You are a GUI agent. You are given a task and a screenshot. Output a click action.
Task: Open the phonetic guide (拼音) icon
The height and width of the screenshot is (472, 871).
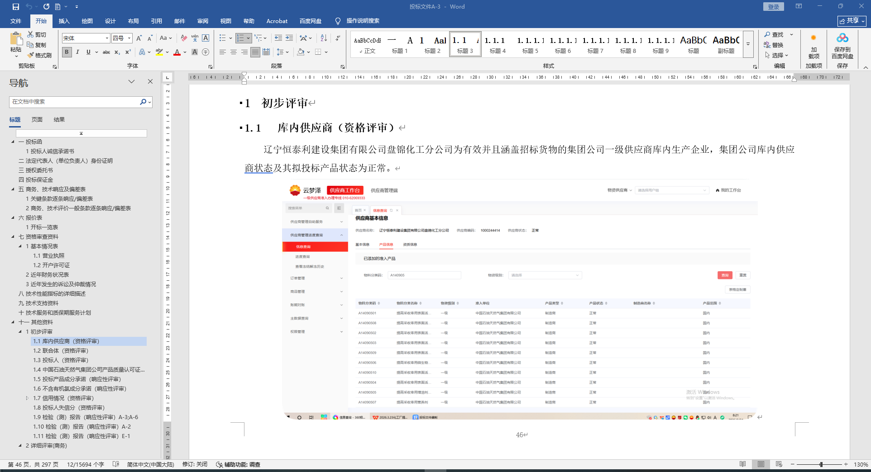tap(195, 38)
